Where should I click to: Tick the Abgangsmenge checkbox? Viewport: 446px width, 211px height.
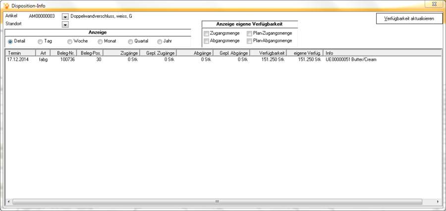(206, 41)
